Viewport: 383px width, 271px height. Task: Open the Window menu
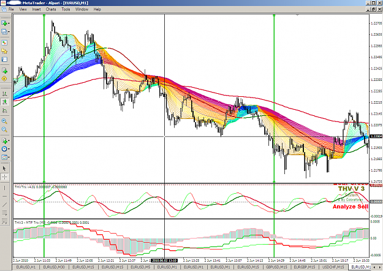82,9
